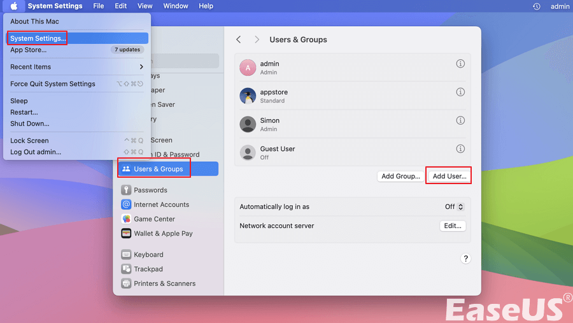The width and height of the screenshot is (573, 323).
Task: Click the Keyboard icon in sidebar
Action: coord(126,255)
